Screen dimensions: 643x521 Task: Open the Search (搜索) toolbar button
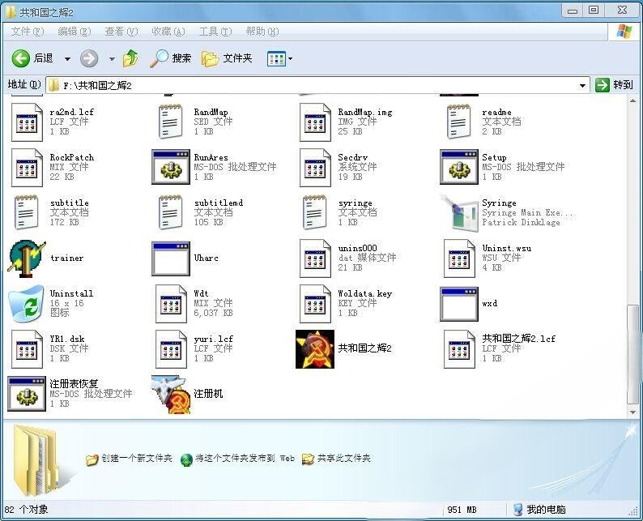(170, 58)
